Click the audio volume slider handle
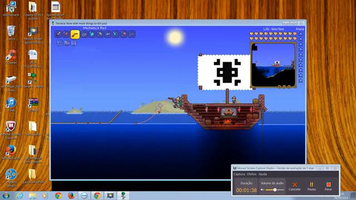Viewport: 356px width, 200px height. (x=275, y=189)
